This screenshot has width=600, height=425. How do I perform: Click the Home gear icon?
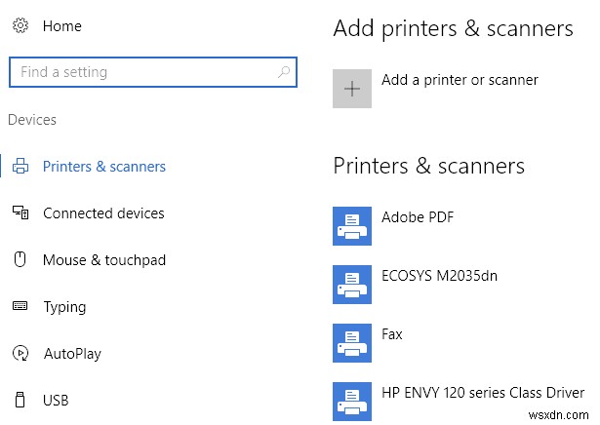coord(20,26)
